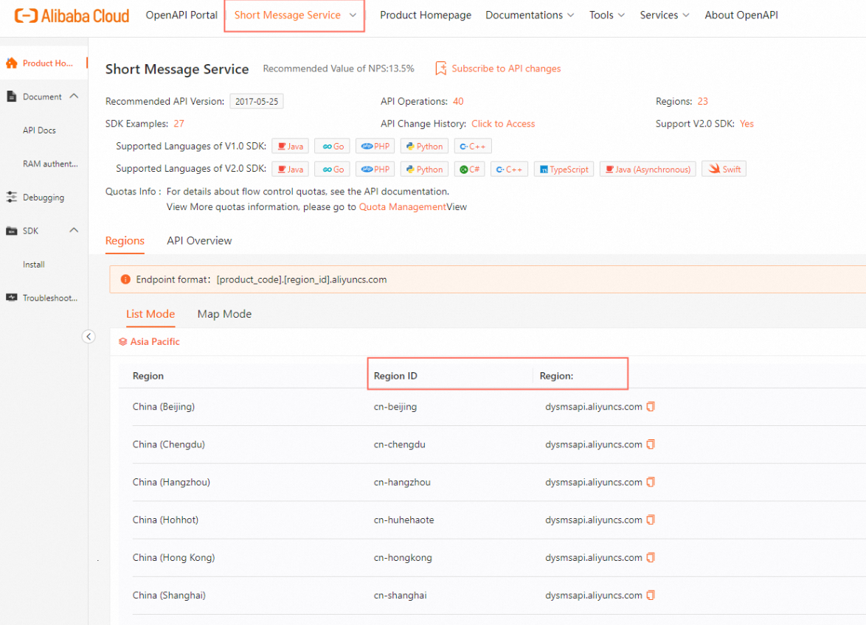
Task: Select the V2.0 Java (Asynchronous) tag
Action: (x=648, y=170)
